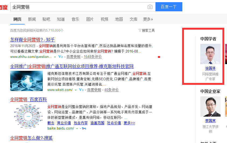Open the www.wkstt.com/ URL
227x143 pixels.
point(60,90)
